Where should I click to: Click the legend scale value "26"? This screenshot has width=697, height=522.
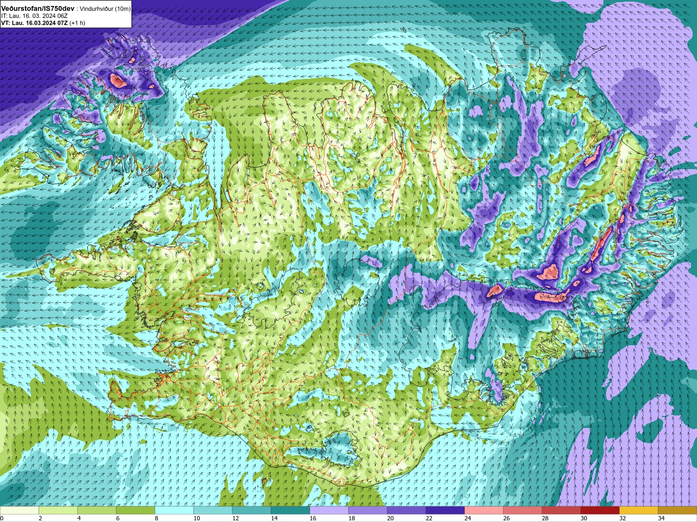tap(506, 518)
